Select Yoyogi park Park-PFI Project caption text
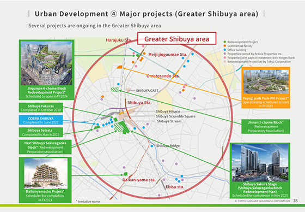The image size is (305, 212). (266, 102)
